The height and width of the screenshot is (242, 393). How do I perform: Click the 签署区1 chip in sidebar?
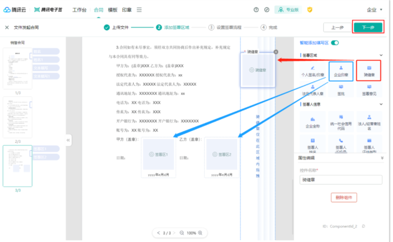tap(46, 149)
